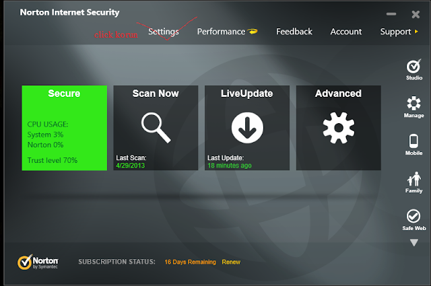The height and width of the screenshot is (286, 431).
Task: Click the CPU USAGE label
Action: [48, 124]
